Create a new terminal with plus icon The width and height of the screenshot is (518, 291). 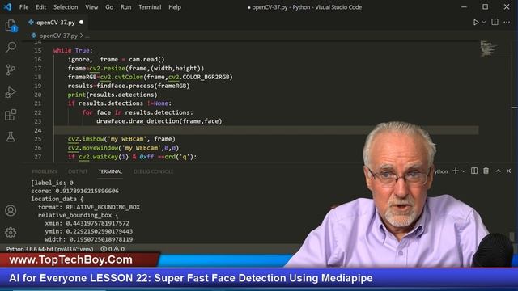click(x=456, y=171)
